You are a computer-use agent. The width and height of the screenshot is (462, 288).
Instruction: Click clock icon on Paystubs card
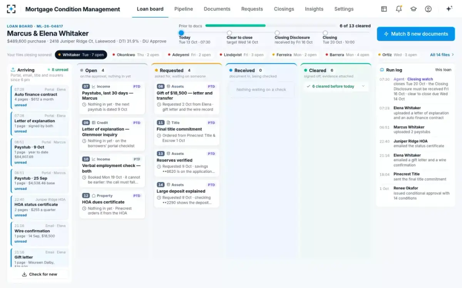84,104
